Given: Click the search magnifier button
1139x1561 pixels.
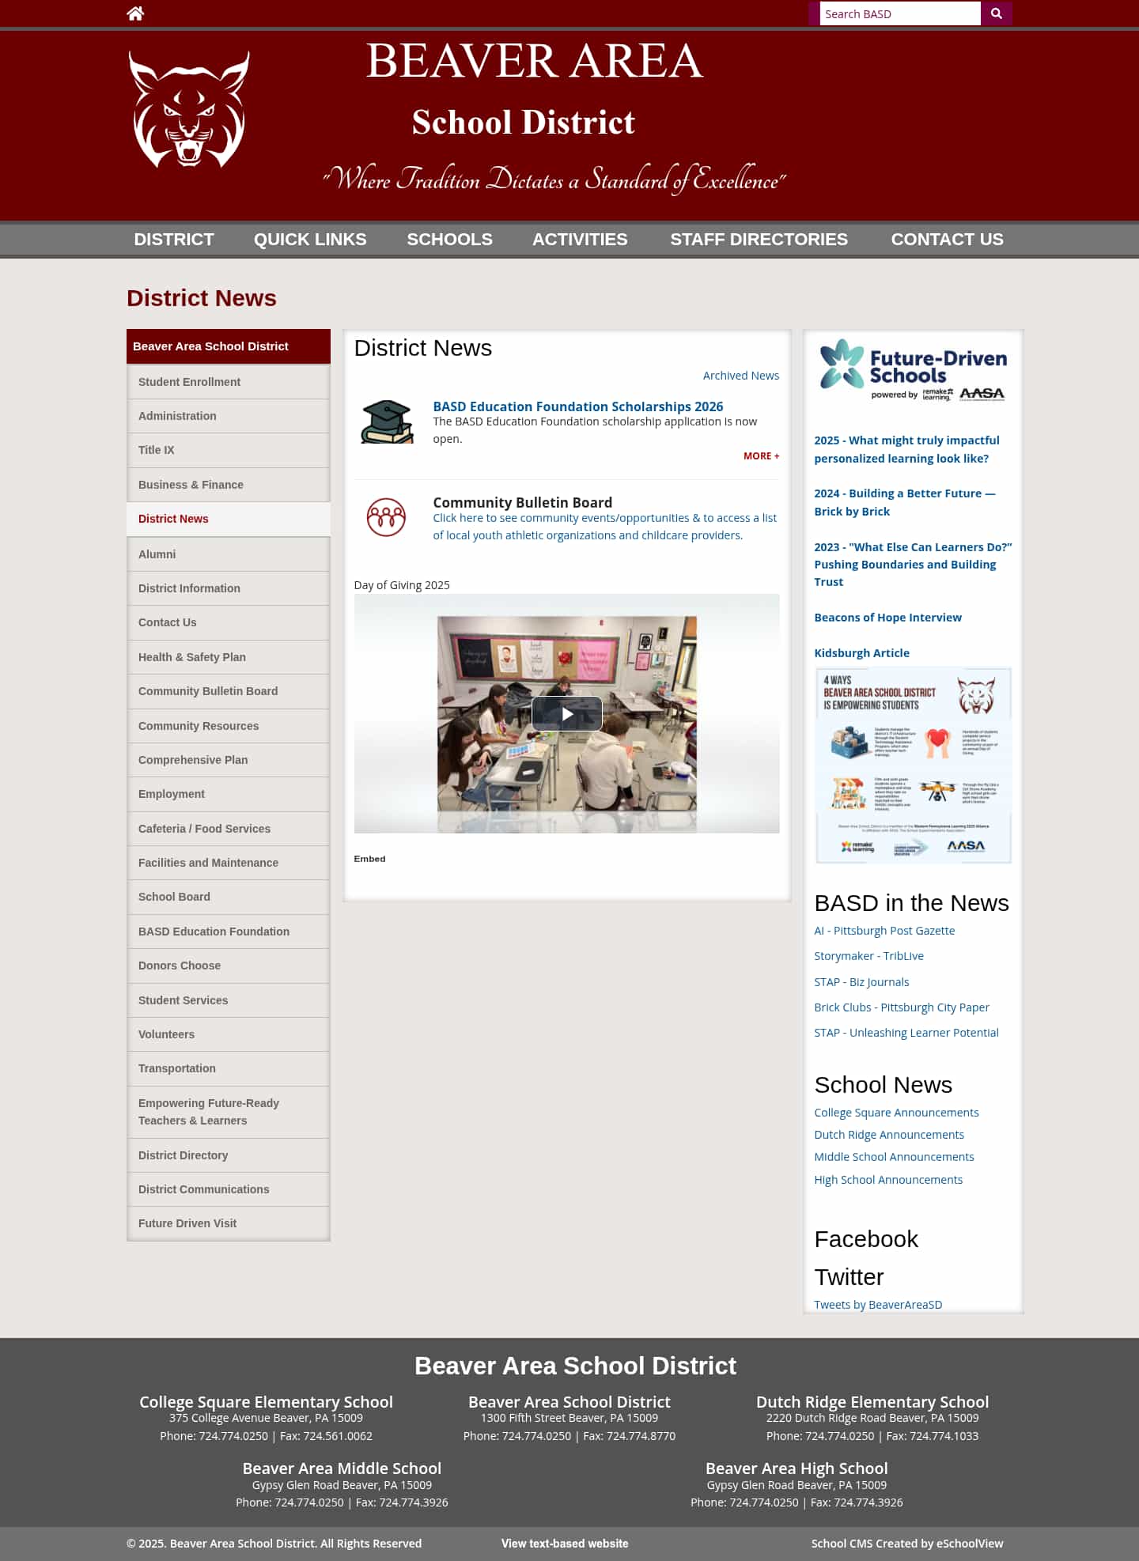Looking at the screenshot, I should (x=997, y=13).
